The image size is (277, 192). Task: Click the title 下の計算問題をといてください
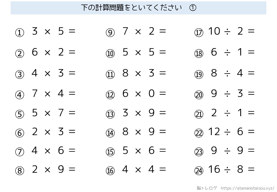[x=131, y=8]
